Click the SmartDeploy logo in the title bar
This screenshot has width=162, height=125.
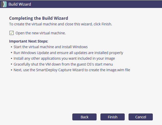pos(3,4)
